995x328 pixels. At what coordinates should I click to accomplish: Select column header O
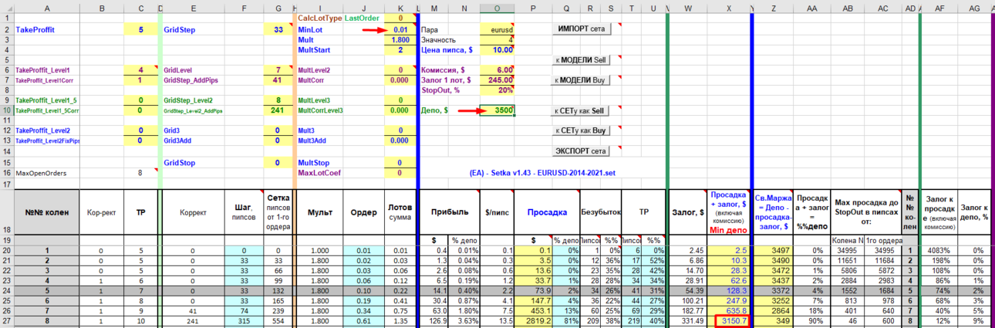(497, 8)
